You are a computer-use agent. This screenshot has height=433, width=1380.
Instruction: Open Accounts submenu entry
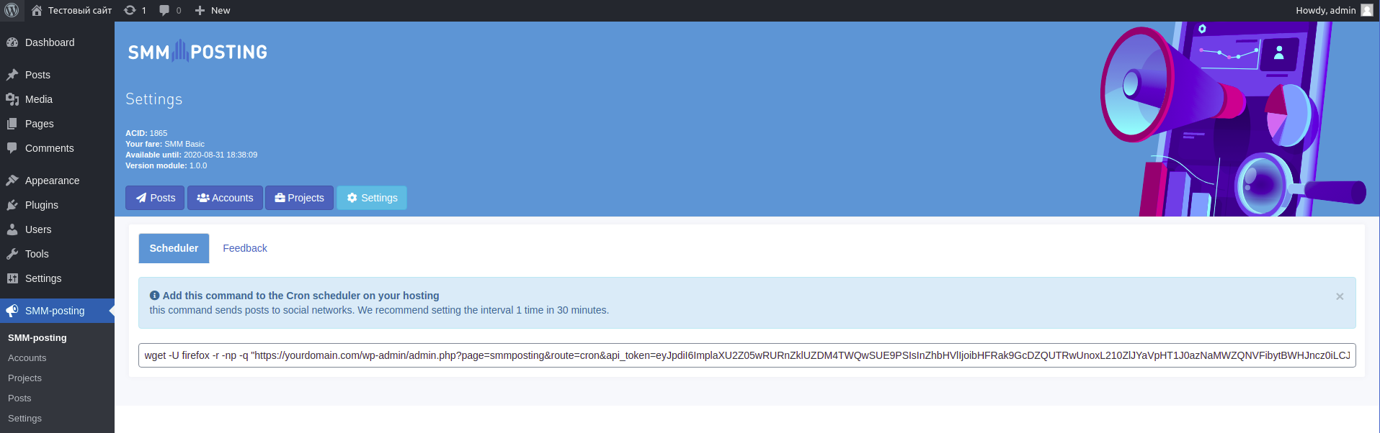pos(27,357)
